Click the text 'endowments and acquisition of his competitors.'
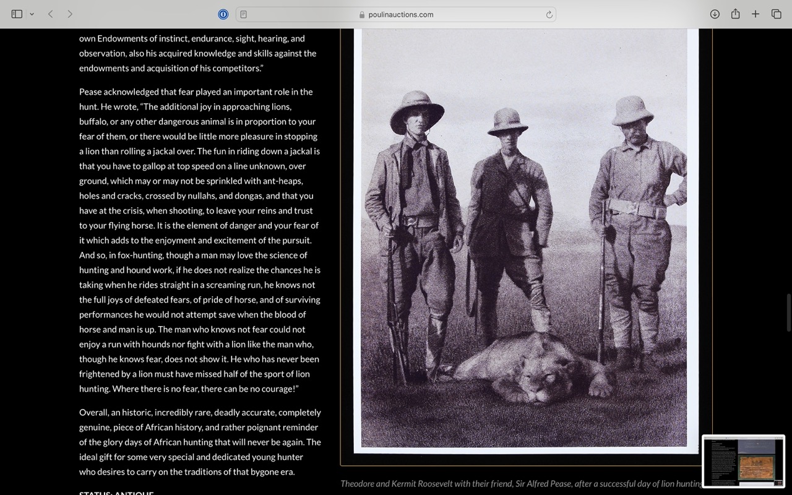Viewport: 792px width, 495px height. 171,68
